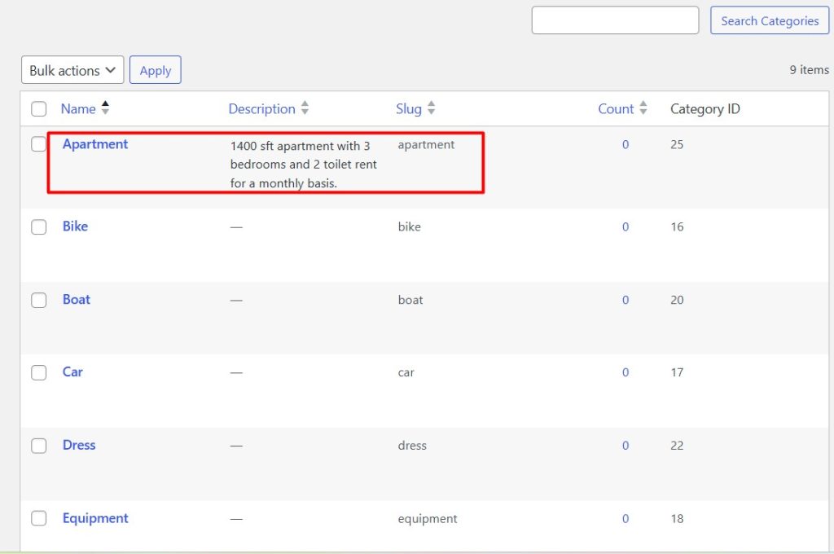Screen dimensions: 834x554
Task: Open the Bulk actions dropdown
Action: click(72, 70)
